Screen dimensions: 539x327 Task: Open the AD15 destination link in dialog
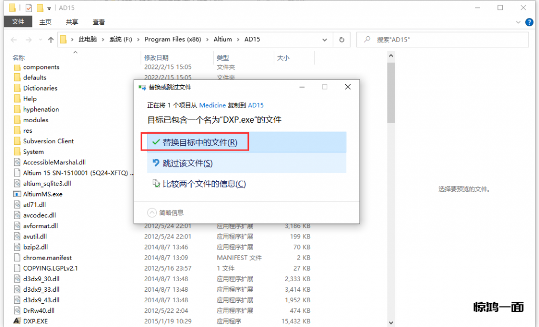pos(256,105)
